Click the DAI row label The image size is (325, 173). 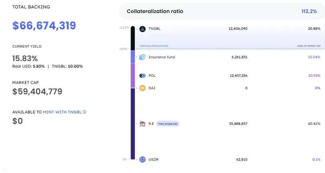click(x=152, y=88)
